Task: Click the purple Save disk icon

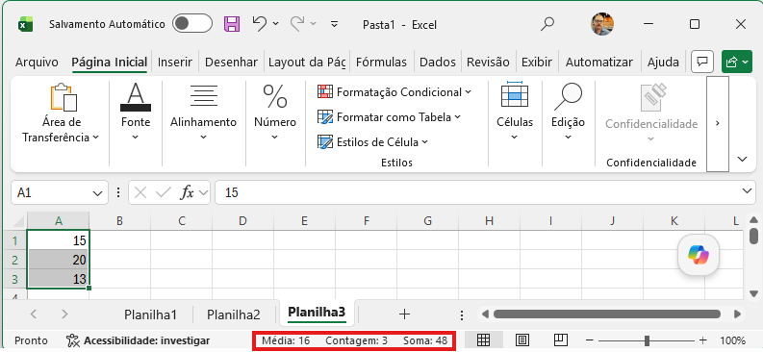Action: pos(232,24)
